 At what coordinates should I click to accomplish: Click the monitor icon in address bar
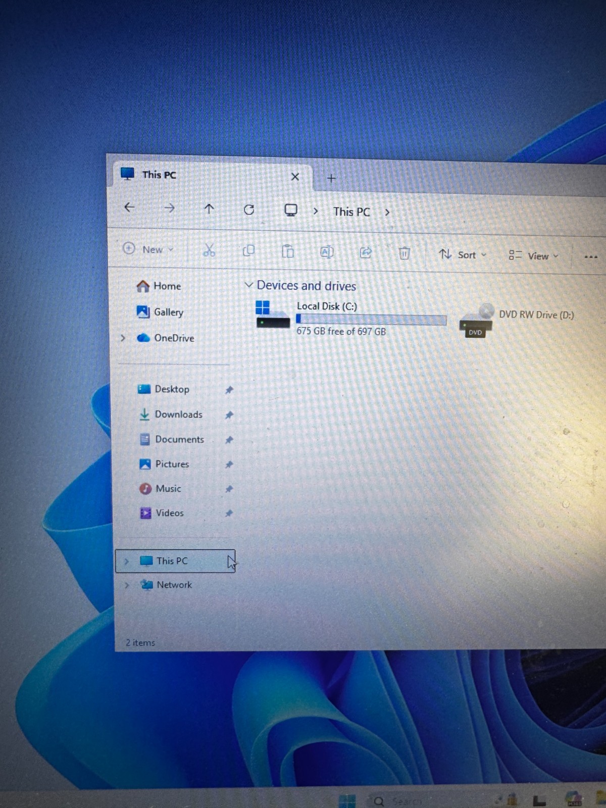(x=291, y=210)
